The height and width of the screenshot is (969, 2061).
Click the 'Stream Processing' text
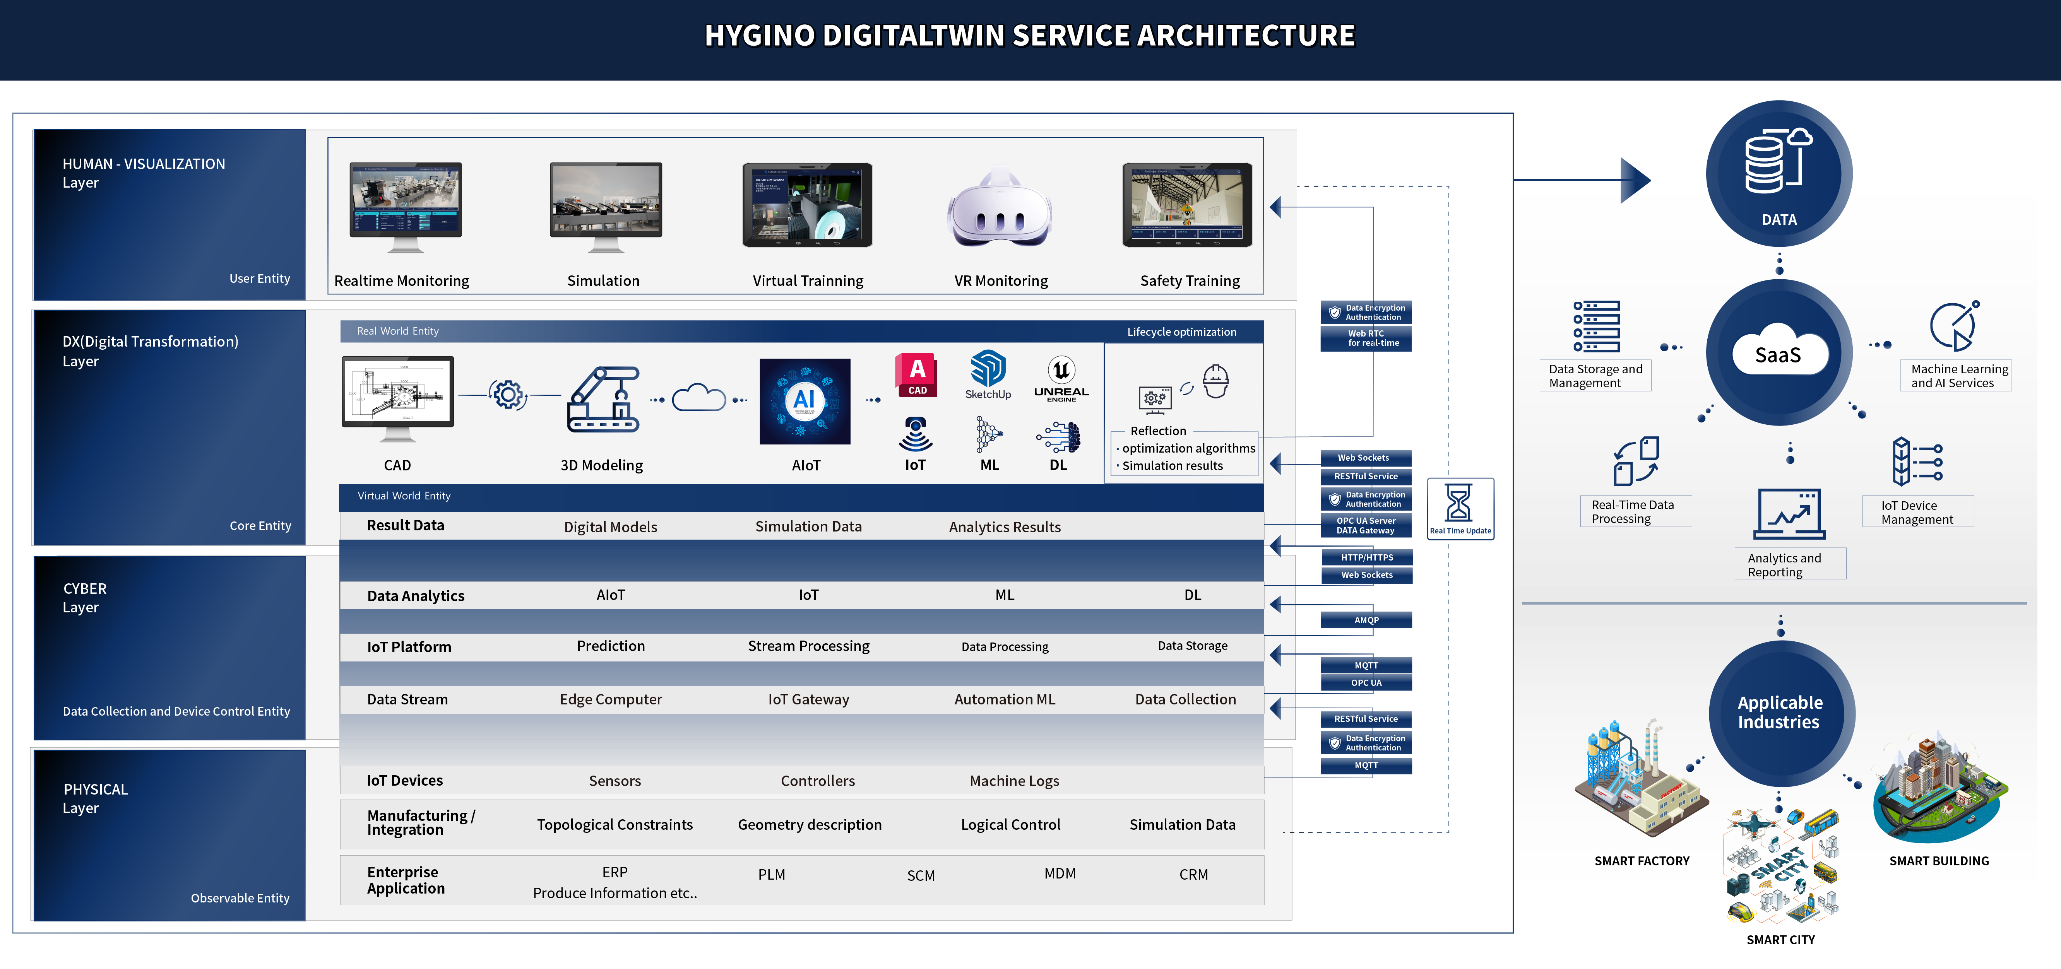pos(808,646)
